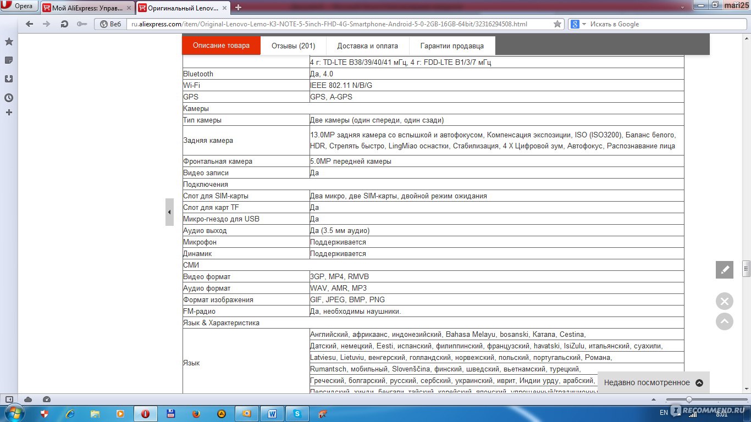
Task: Switch to Microsoft Word in taskbar
Action: 272,414
